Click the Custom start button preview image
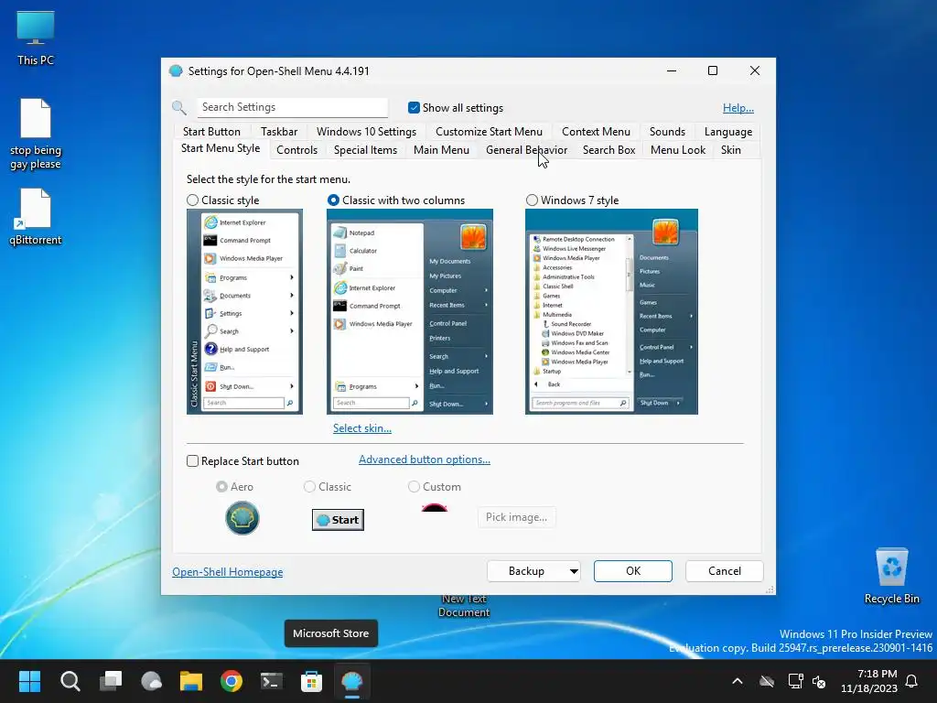 (435, 508)
